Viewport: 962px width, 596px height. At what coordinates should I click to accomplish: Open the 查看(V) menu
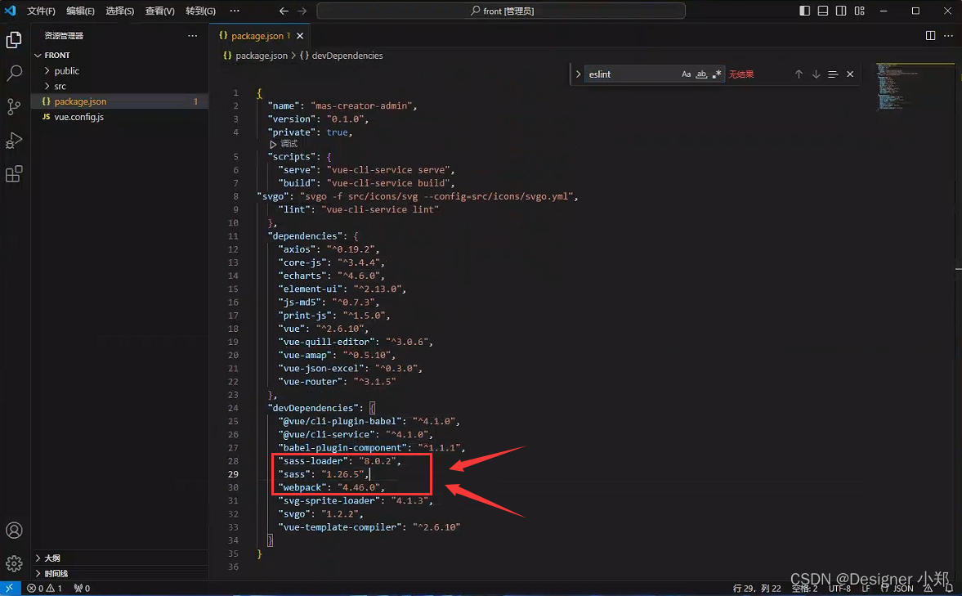(x=159, y=11)
